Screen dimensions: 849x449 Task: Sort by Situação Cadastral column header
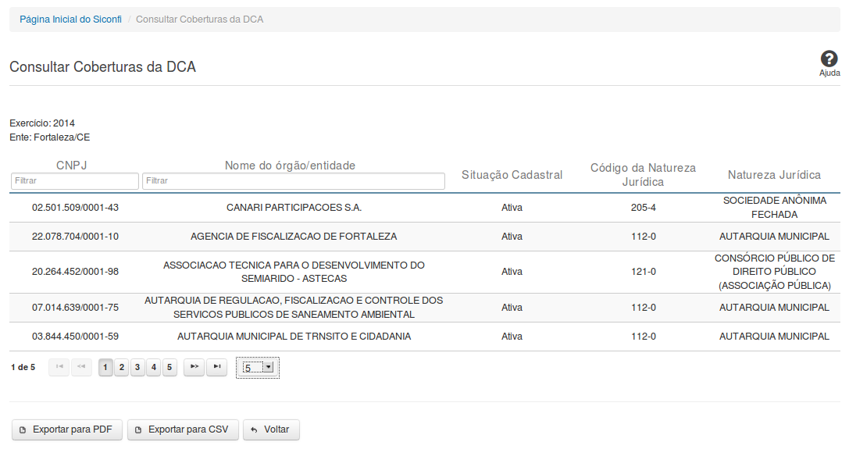click(512, 175)
